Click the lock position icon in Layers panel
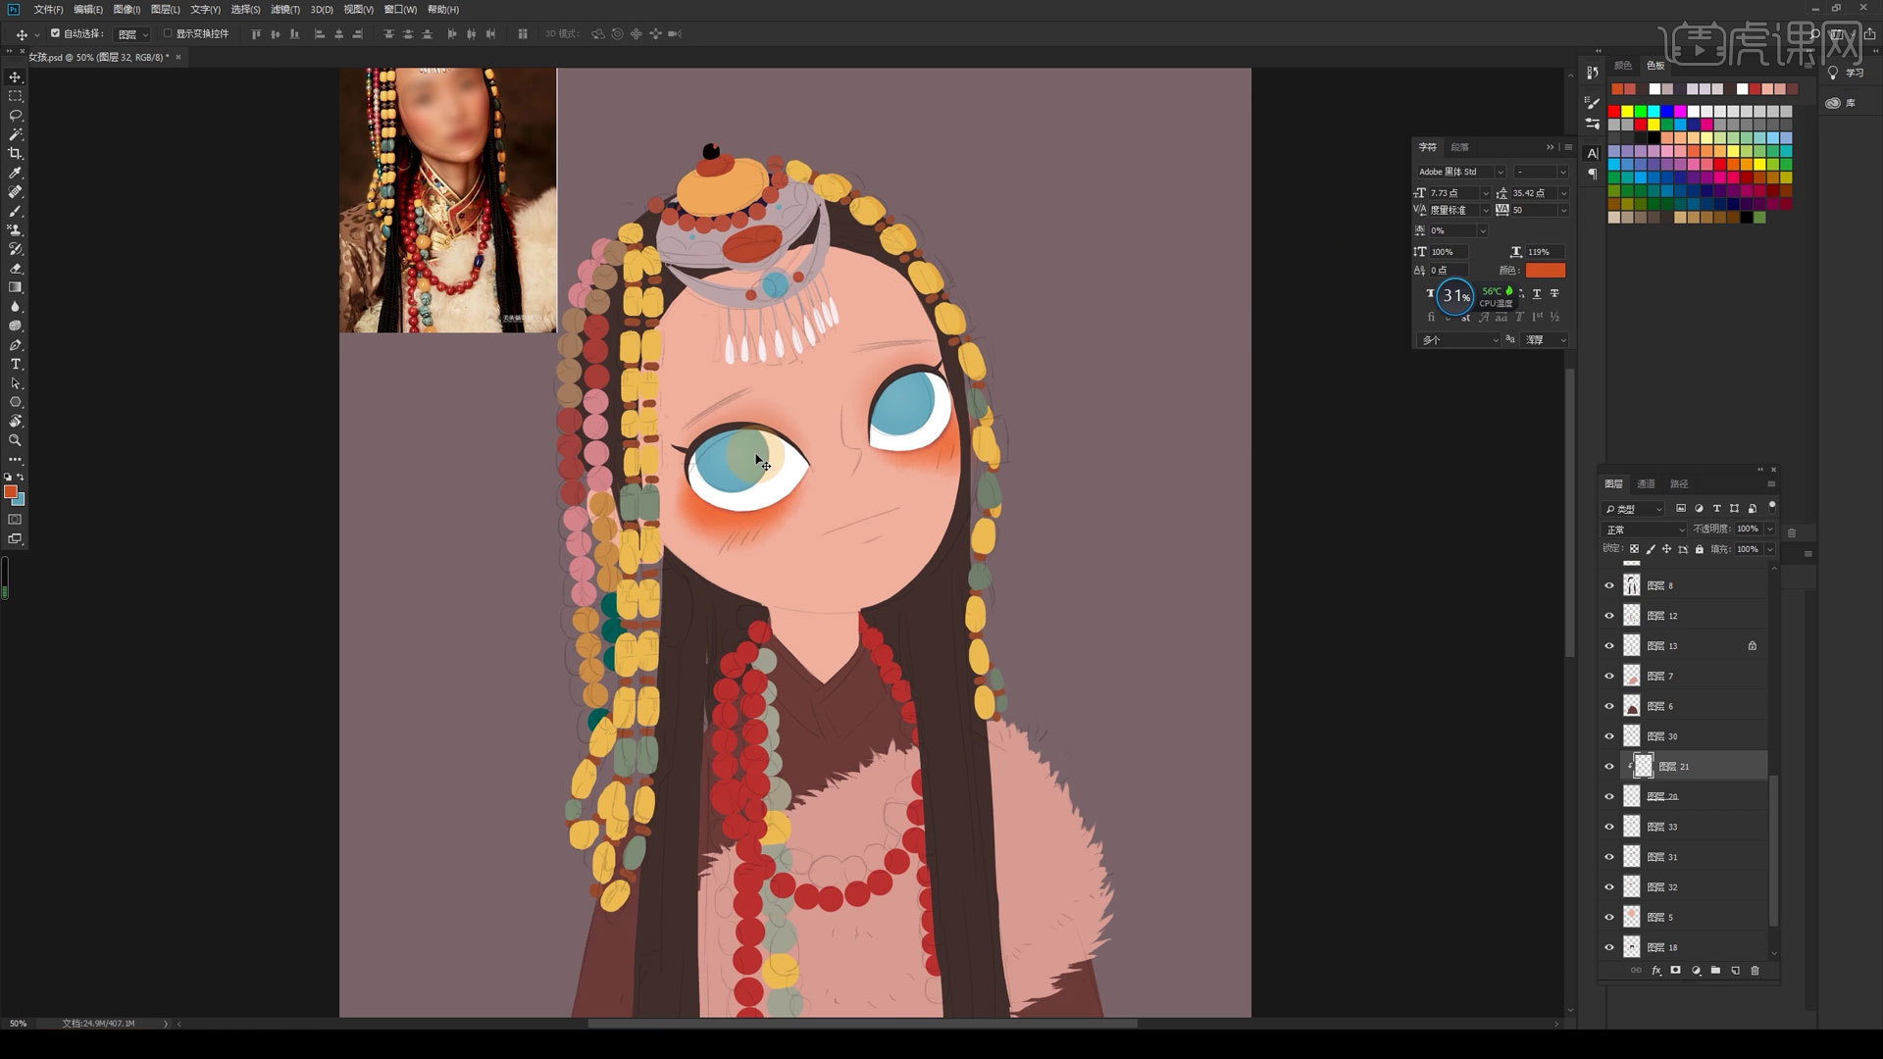The image size is (1883, 1059). tap(1666, 549)
